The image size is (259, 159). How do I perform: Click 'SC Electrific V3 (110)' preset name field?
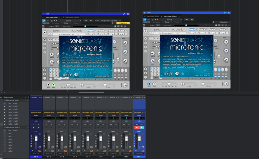(69, 34)
